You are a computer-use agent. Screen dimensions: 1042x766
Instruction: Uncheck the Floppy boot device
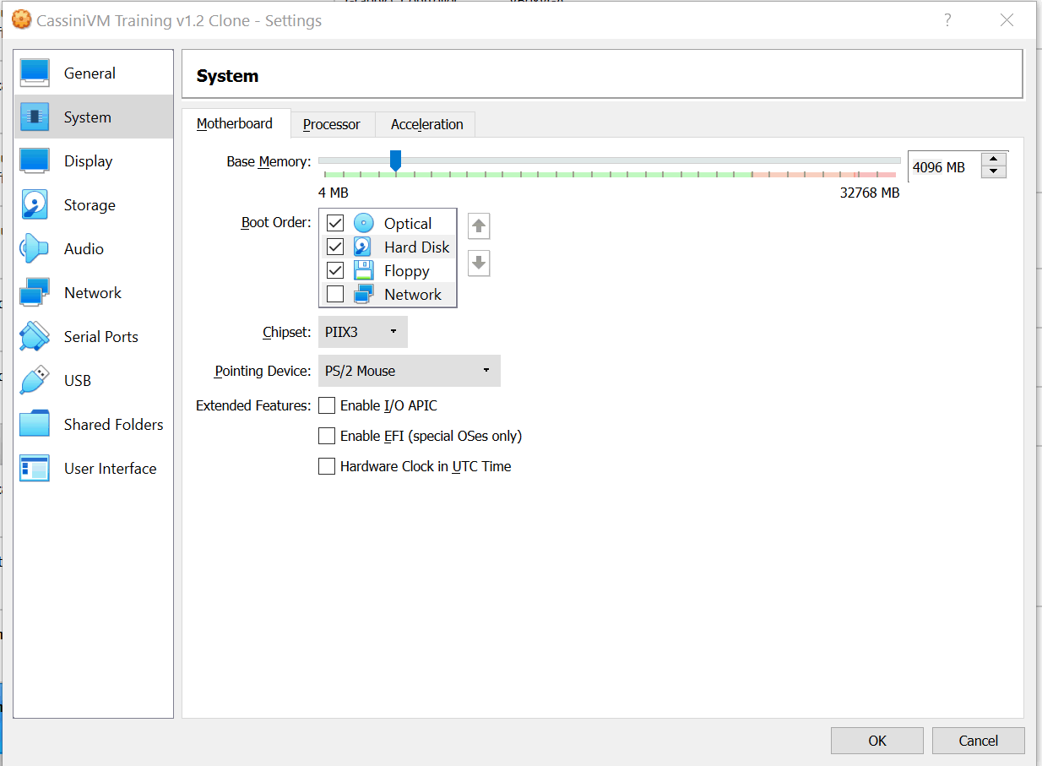click(335, 270)
